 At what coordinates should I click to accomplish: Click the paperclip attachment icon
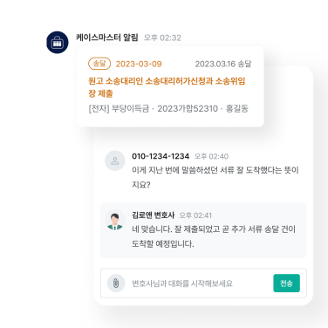pos(116,283)
